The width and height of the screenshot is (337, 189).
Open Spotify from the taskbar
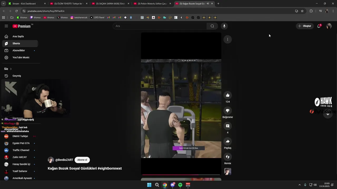click(x=180, y=185)
